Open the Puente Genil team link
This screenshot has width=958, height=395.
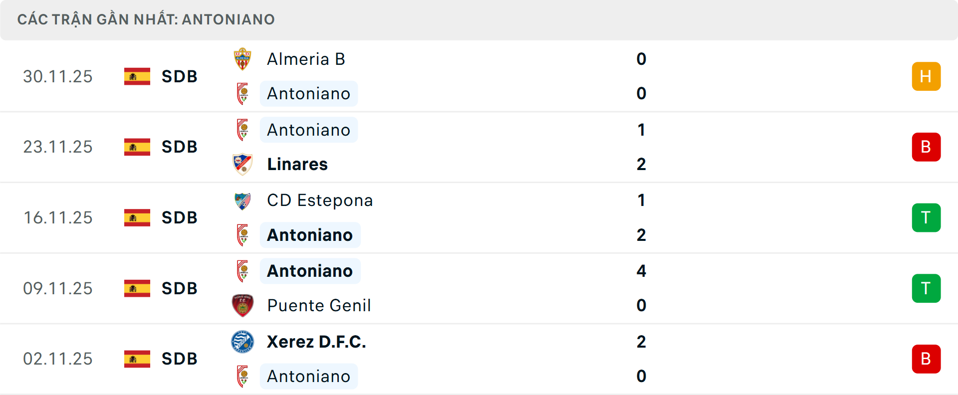(x=319, y=305)
